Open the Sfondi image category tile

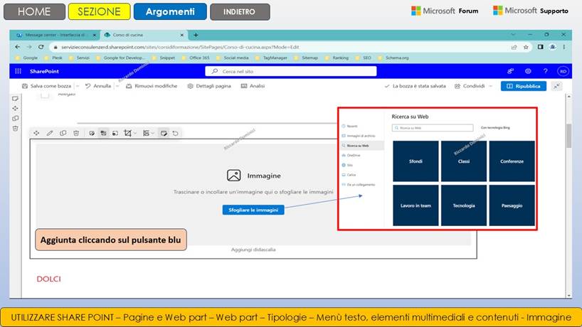pyautogui.click(x=416, y=161)
